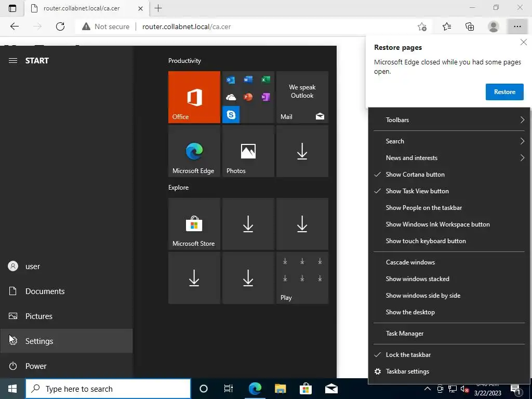Expand the Search submenu

click(x=449, y=141)
